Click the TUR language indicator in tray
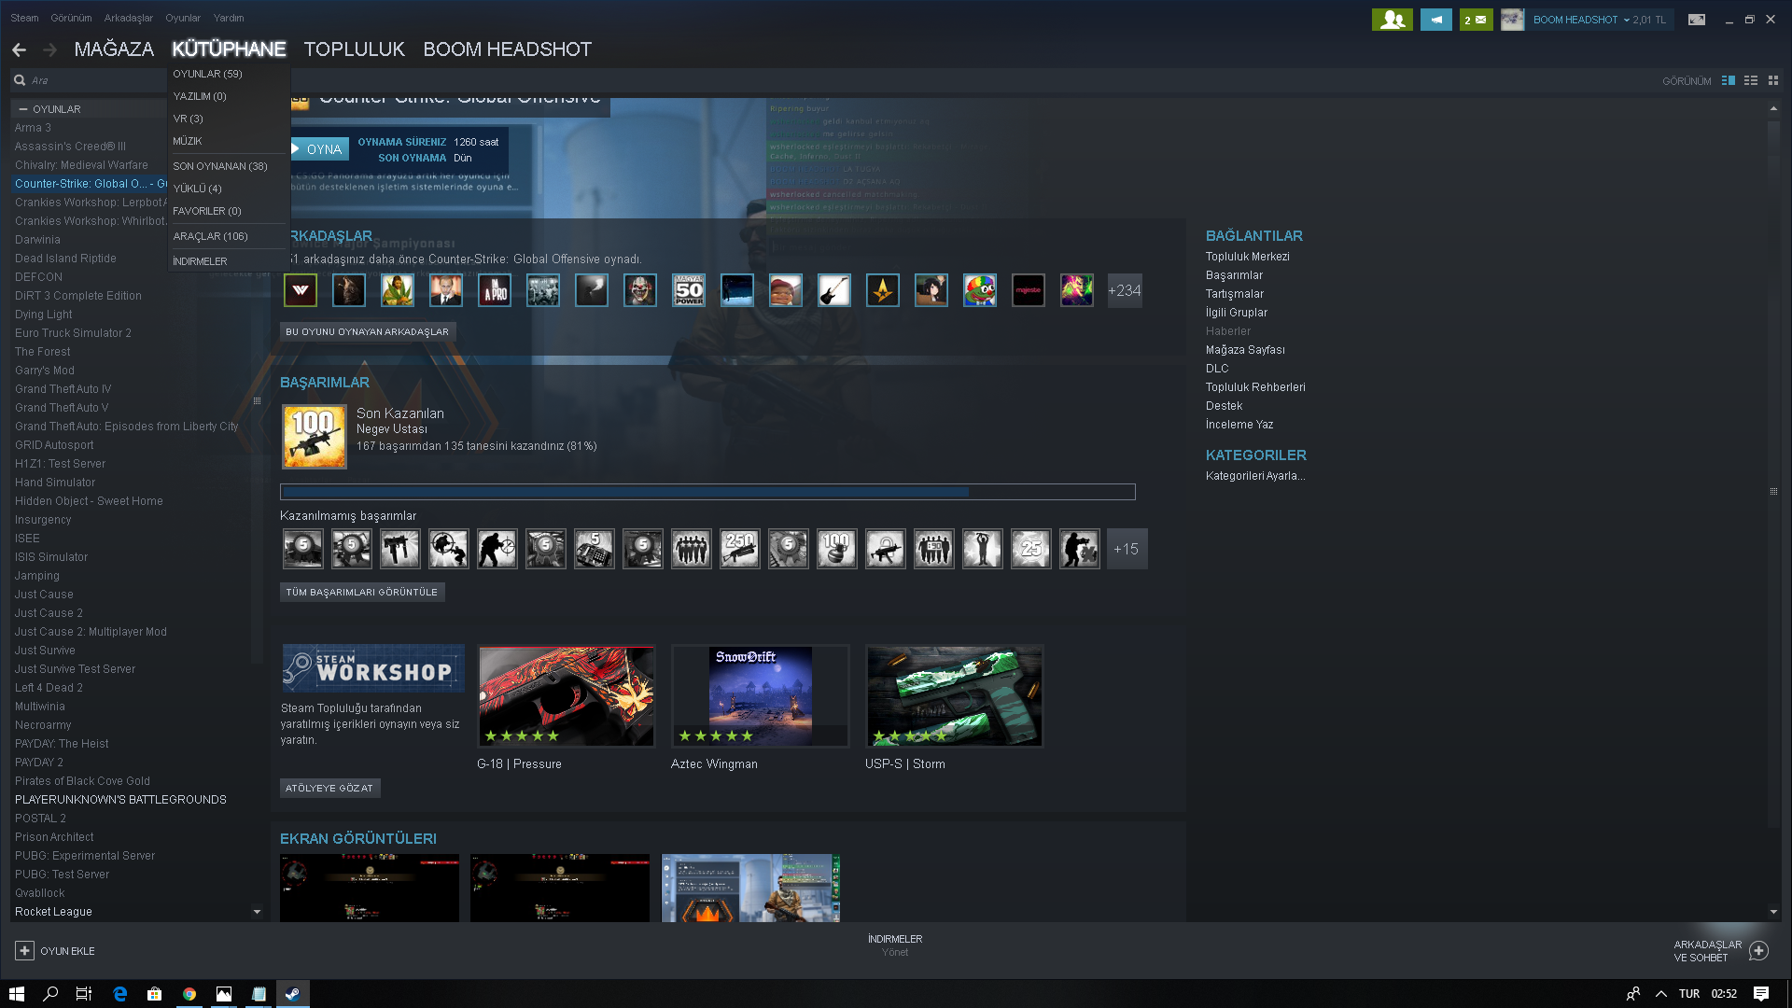The image size is (1792, 1008). [x=1689, y=994]
